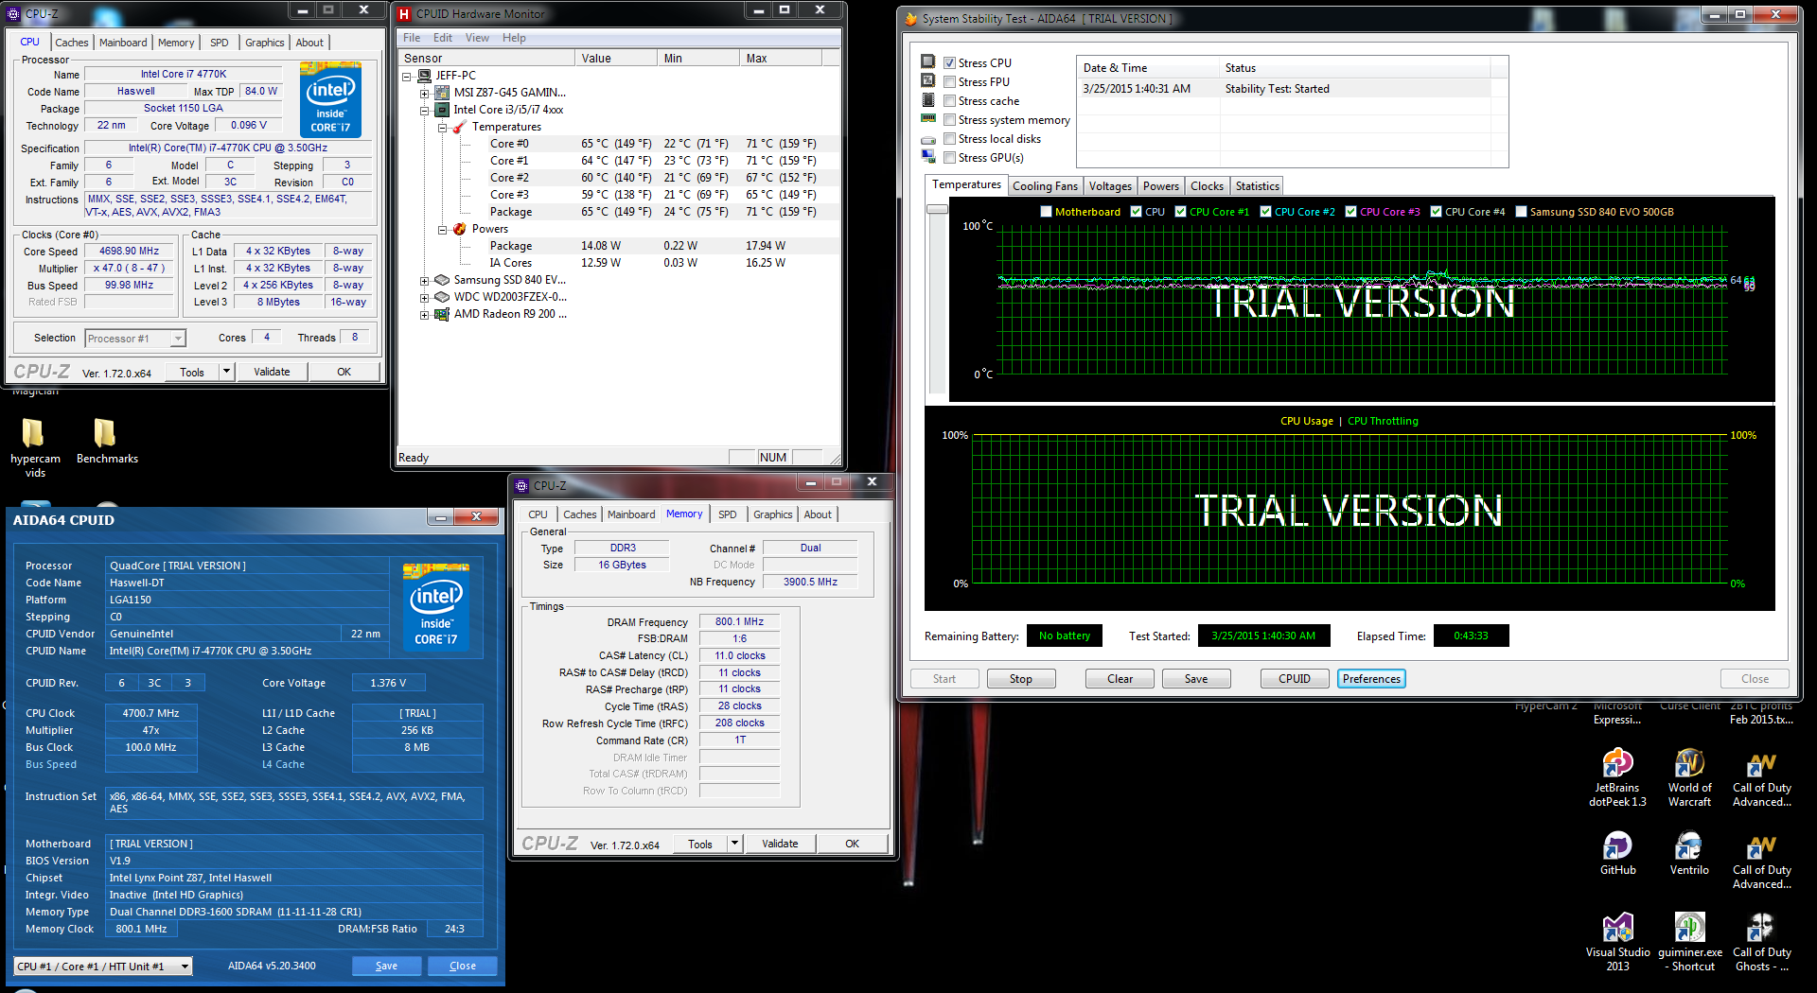Click the WDC WD2003FZEX hard drive icon
1817x993 pixels.
coord(442,297)
